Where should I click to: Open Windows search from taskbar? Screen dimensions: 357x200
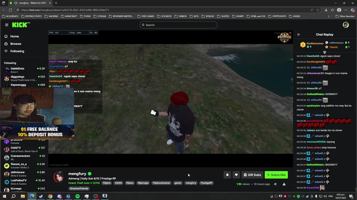click(x=13, y=196)
